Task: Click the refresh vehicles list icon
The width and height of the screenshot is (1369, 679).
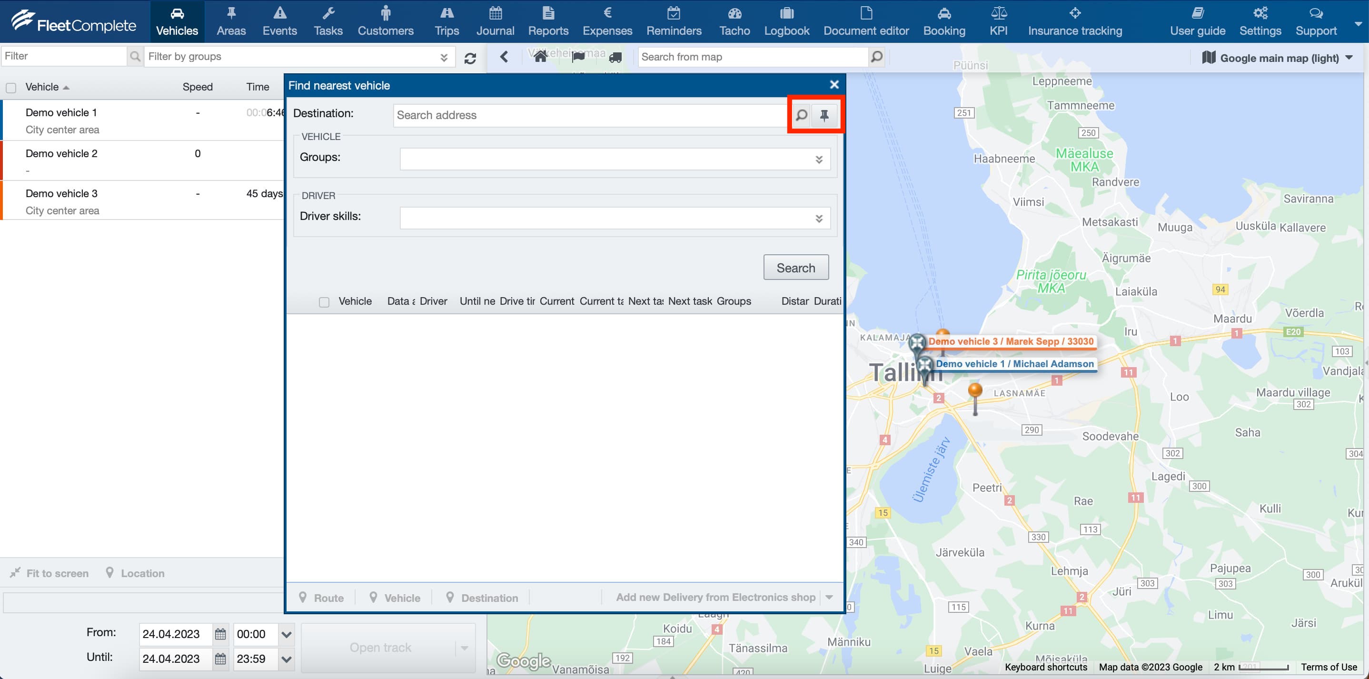Action: [x=470, y=58]
